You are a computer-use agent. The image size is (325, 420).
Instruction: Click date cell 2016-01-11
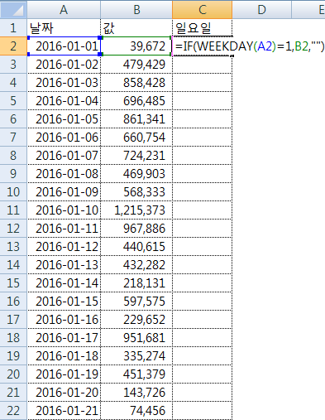coord(64,229)
